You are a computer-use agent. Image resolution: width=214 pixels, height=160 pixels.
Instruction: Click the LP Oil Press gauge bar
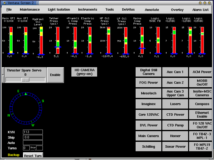126,41
